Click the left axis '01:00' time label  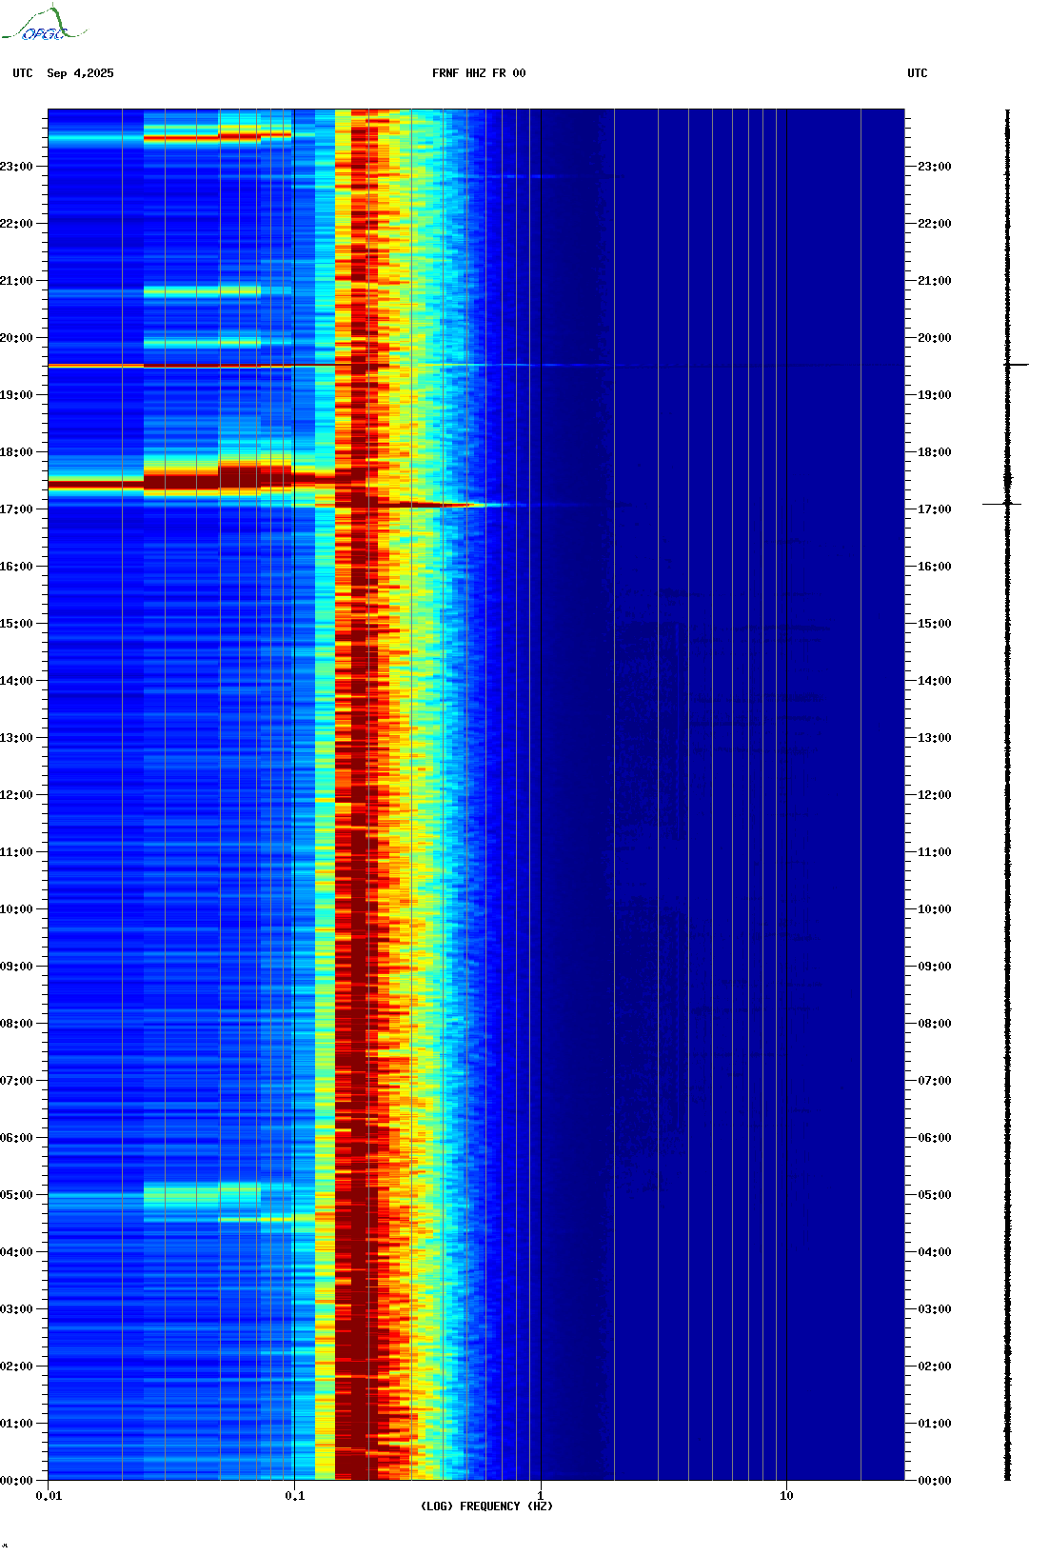click(16, 1424)
